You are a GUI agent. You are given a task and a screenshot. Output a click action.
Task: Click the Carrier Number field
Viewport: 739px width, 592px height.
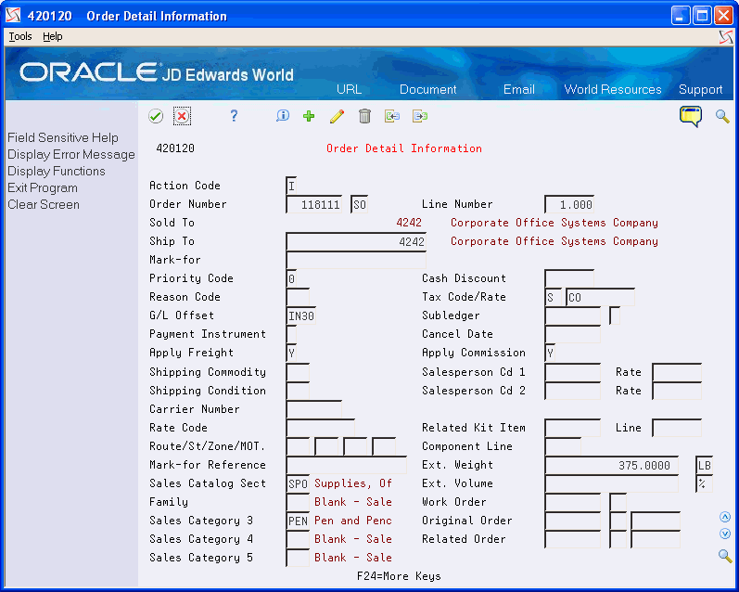[x=314, y=409]
